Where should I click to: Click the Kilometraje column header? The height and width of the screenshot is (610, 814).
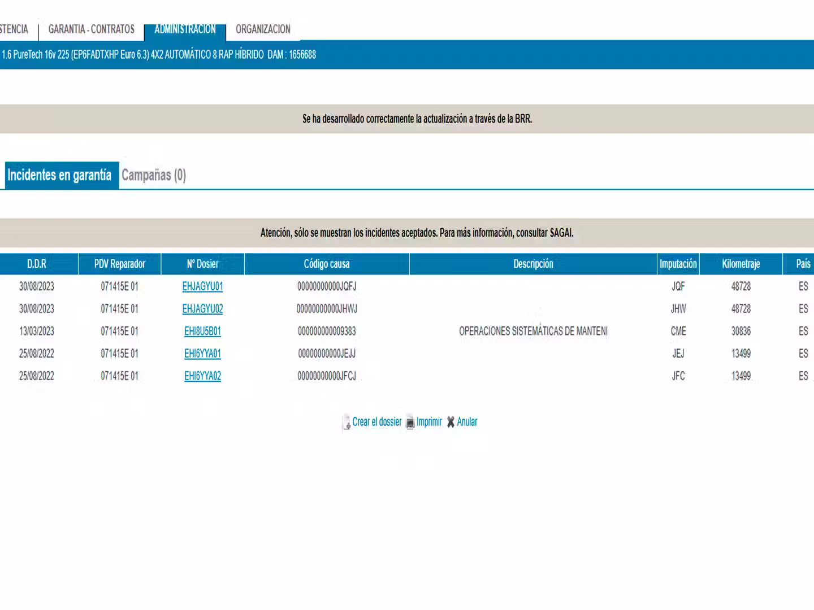741,264
